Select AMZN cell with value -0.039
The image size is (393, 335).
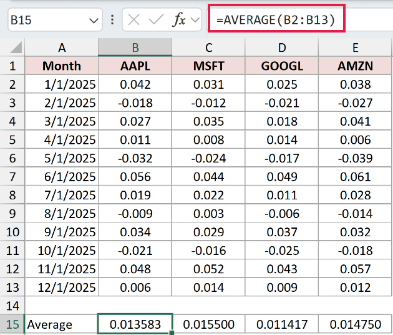[x=355, y=158]
